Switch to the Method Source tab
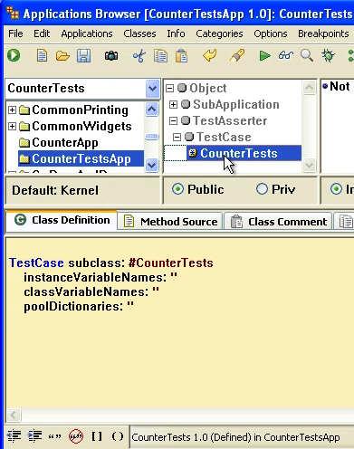This screenshot has width=354, height=449. (170, 222)
